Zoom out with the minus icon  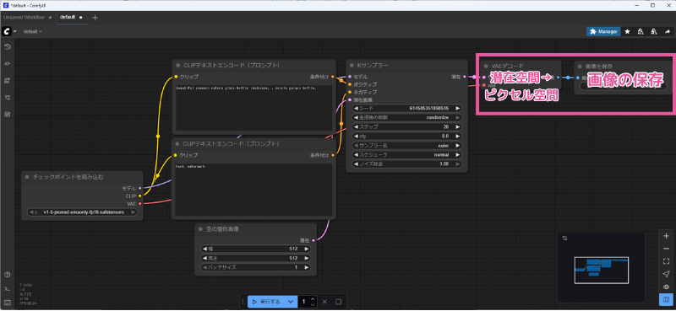[x=666, y=249]
